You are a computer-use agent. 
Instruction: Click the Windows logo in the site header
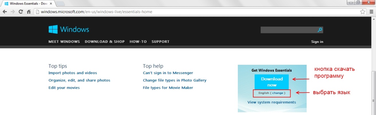pyautogui.click(x=53, y=29)
